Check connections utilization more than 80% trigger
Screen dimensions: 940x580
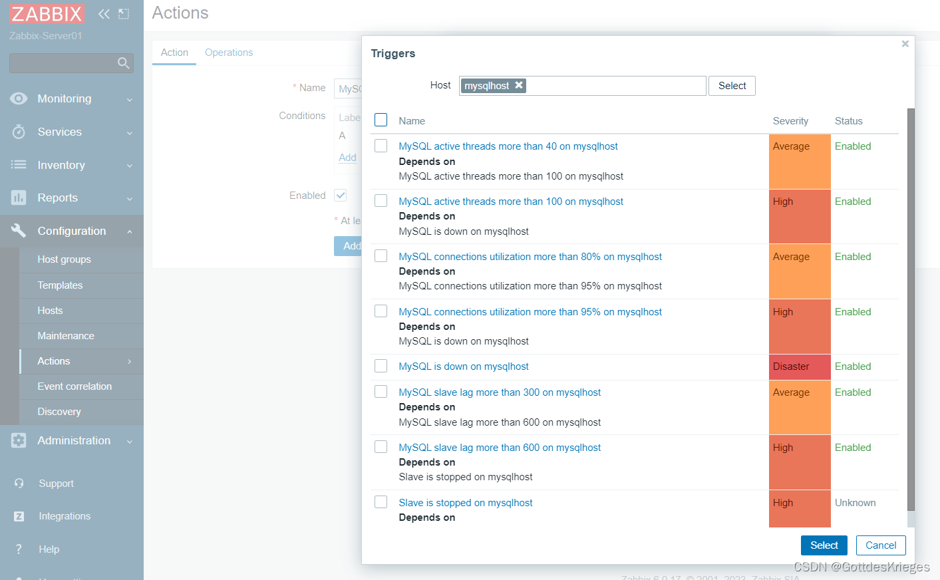coord(381,256)
